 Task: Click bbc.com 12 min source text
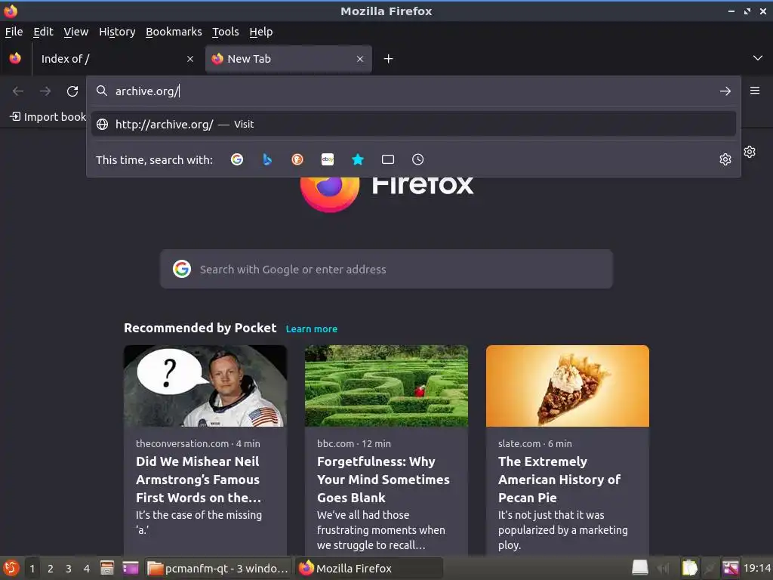click(354, 443)
